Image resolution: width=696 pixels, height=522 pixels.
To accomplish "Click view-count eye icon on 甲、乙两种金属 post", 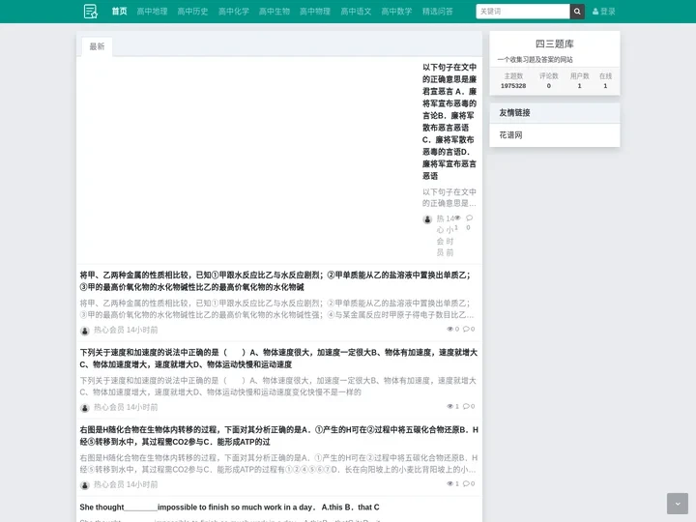I will point(449,329).
